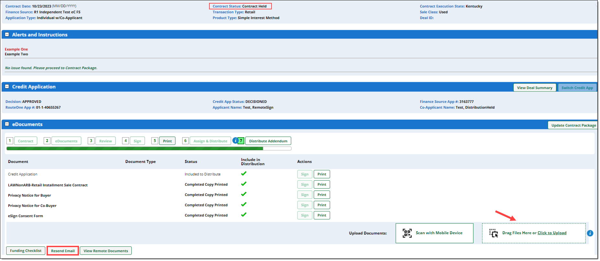The height and width of the screenshot is (261, 600).
Task: Toggle eSign Consent Form distribution checkmark
Action: click(x=244, y=215)
